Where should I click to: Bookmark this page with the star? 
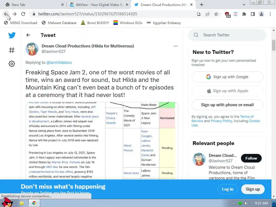point(216,14)
